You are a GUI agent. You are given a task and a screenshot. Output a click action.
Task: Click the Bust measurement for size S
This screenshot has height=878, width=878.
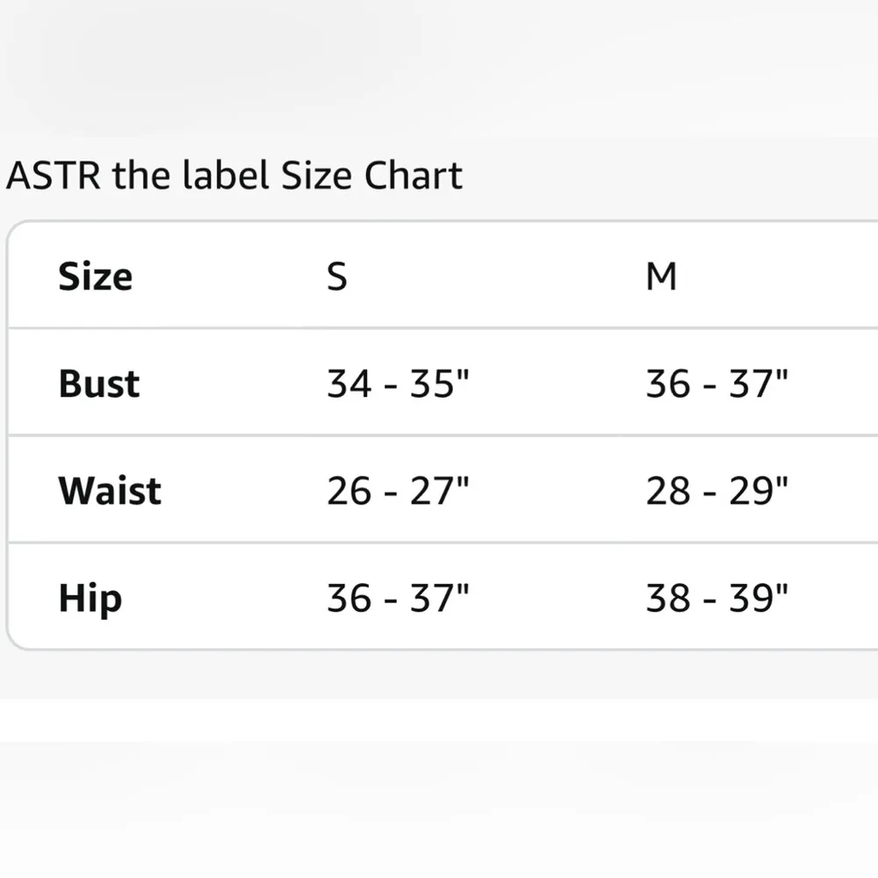[399, 385]
